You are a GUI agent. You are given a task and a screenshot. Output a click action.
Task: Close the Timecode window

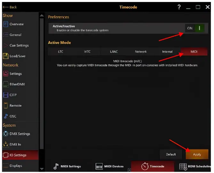[x=208, y=7]
